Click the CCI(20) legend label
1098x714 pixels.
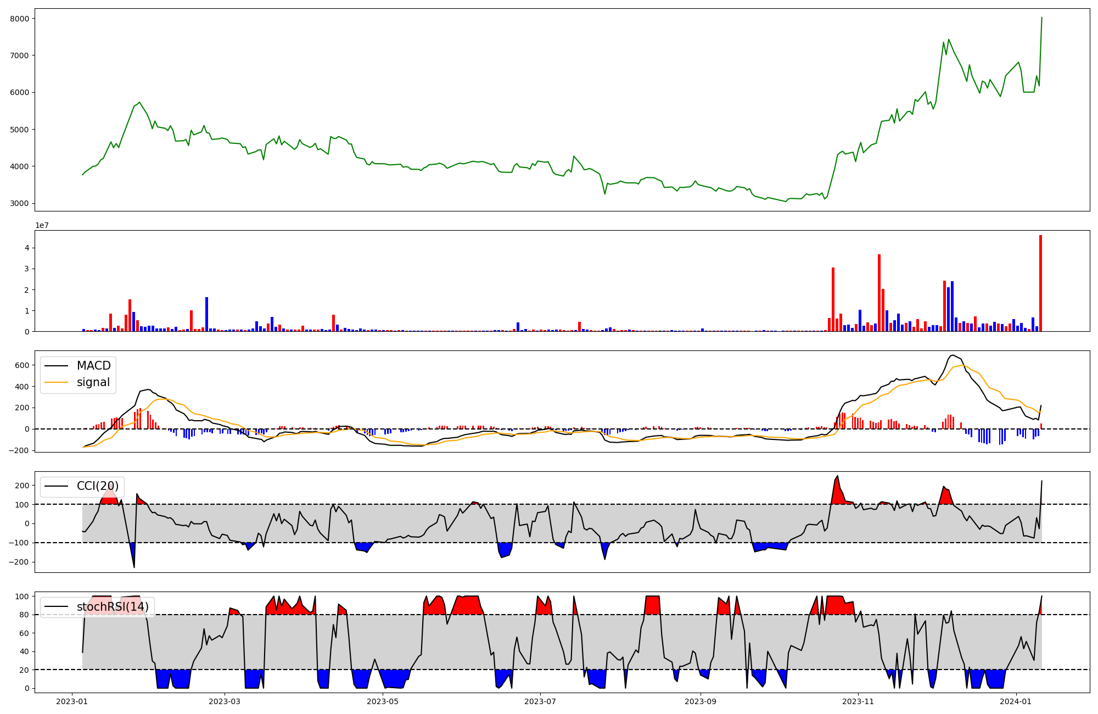point(97,486)
